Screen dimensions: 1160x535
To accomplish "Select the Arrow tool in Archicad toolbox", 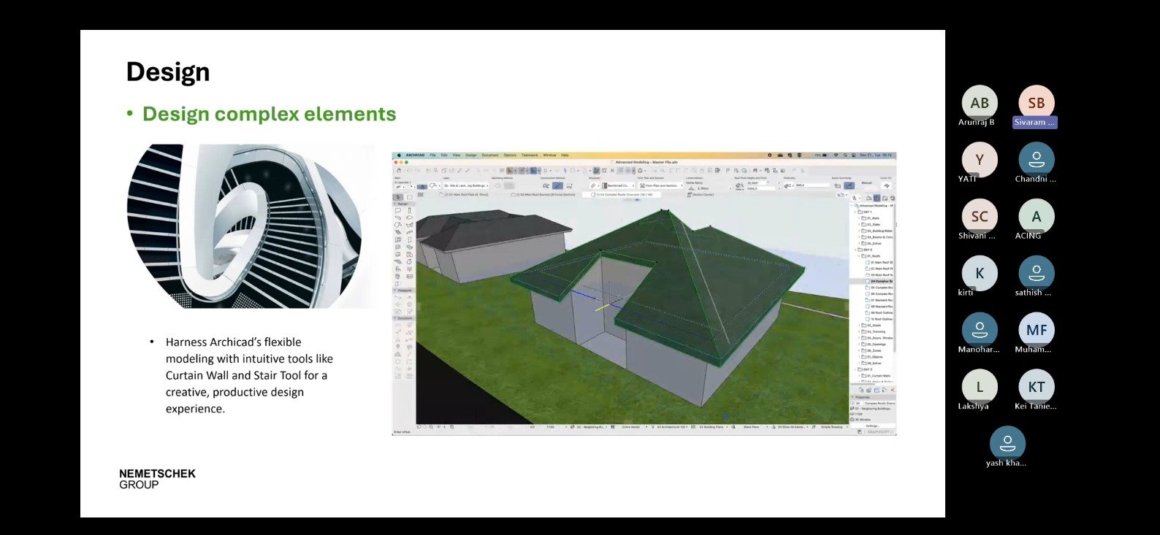I will tap(398, 197).
